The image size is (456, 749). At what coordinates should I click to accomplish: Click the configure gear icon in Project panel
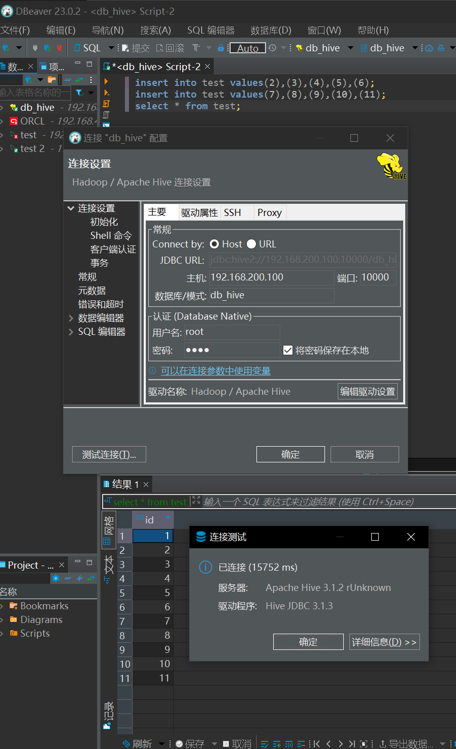[56, 578]
